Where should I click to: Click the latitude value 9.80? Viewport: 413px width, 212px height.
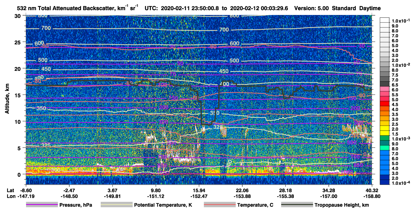click(x=156, y=190)
